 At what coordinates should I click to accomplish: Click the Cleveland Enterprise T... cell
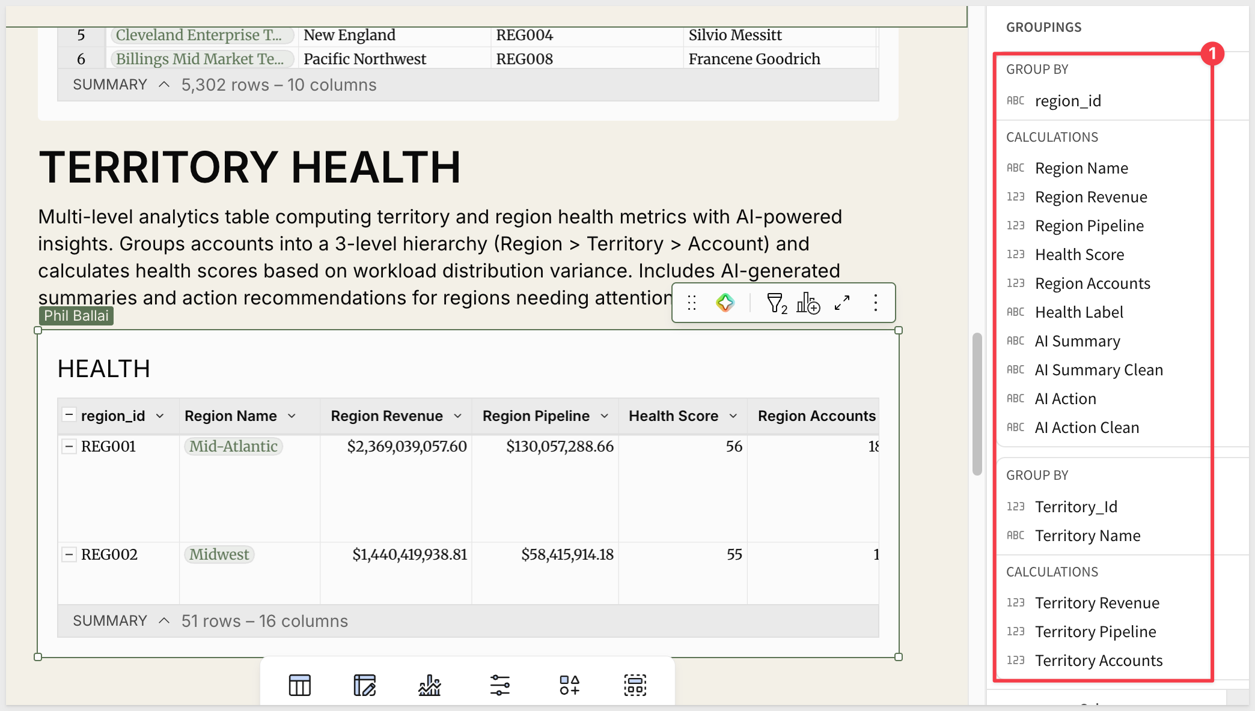[202, 35]
